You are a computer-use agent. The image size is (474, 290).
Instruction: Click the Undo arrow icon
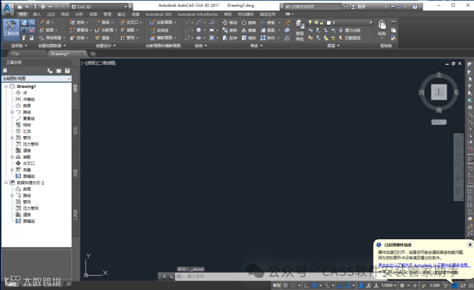[x=51, y=7]
